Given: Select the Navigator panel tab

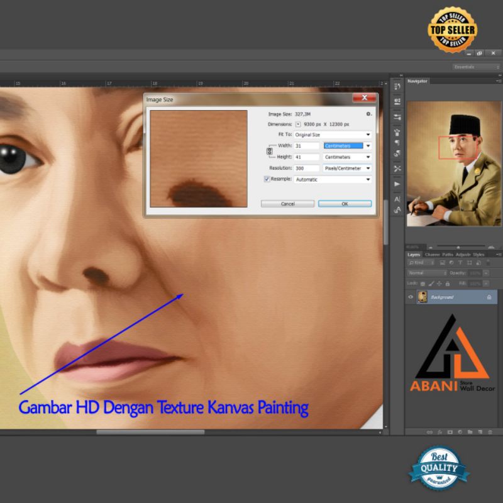Looking at the screenshot, I should (x=417, y=81).
